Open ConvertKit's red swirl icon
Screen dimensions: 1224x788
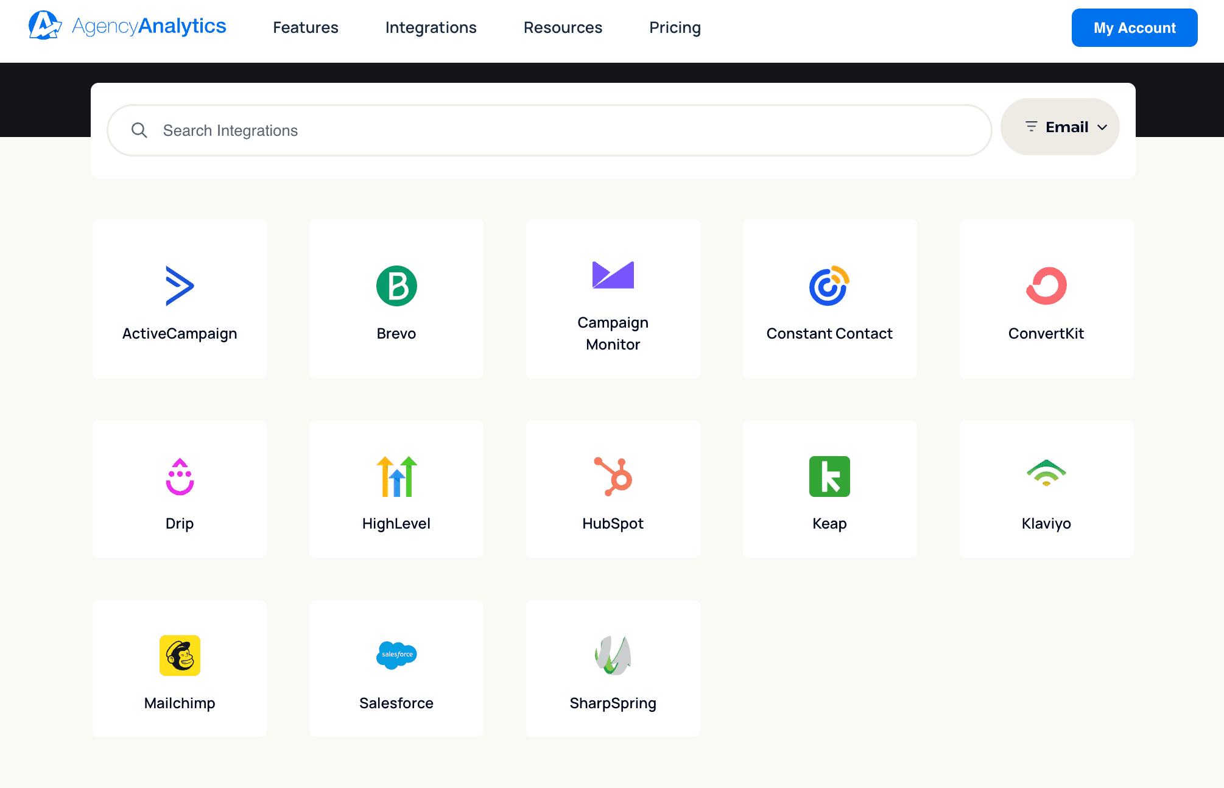[1046, 286]
